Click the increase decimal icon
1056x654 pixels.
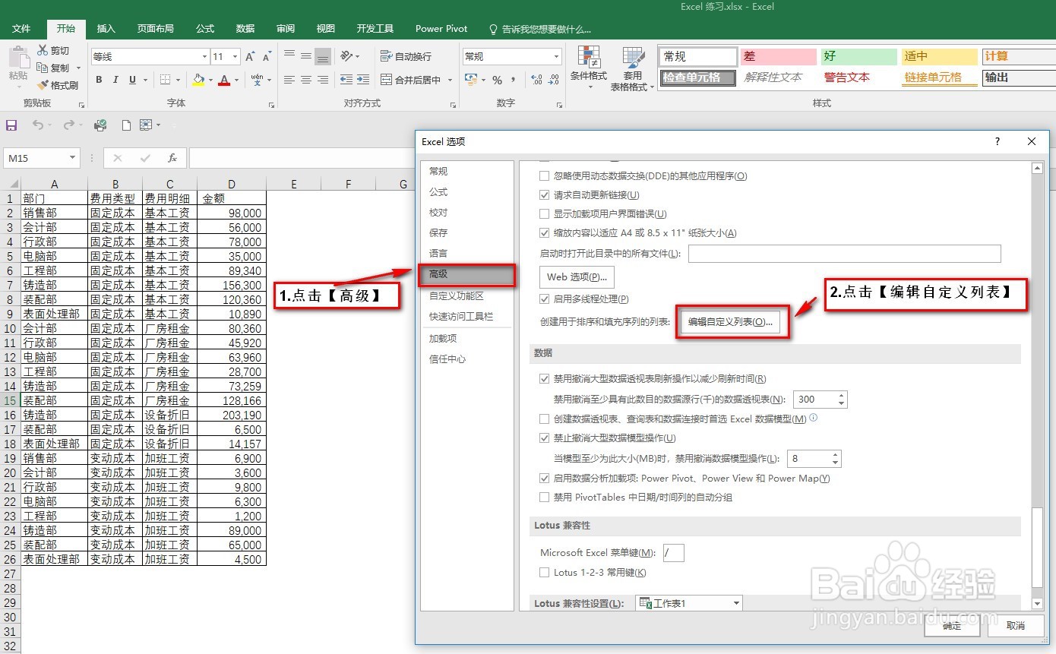pos(536,80)
